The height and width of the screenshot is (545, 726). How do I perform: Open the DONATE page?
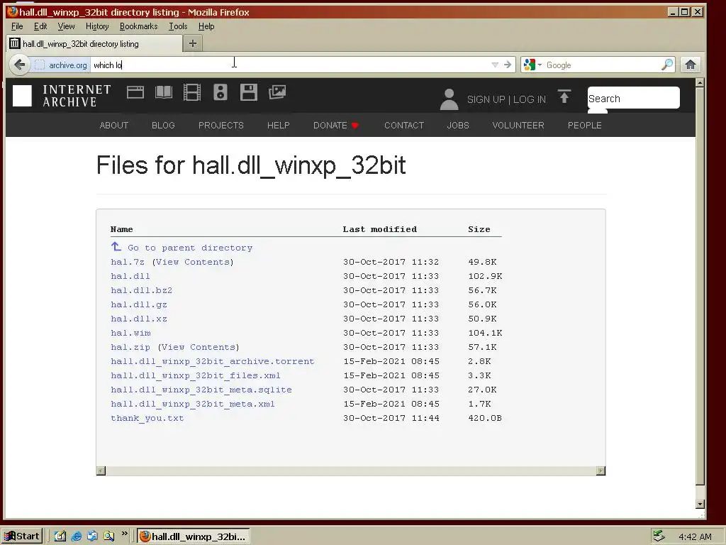(335, 125)
